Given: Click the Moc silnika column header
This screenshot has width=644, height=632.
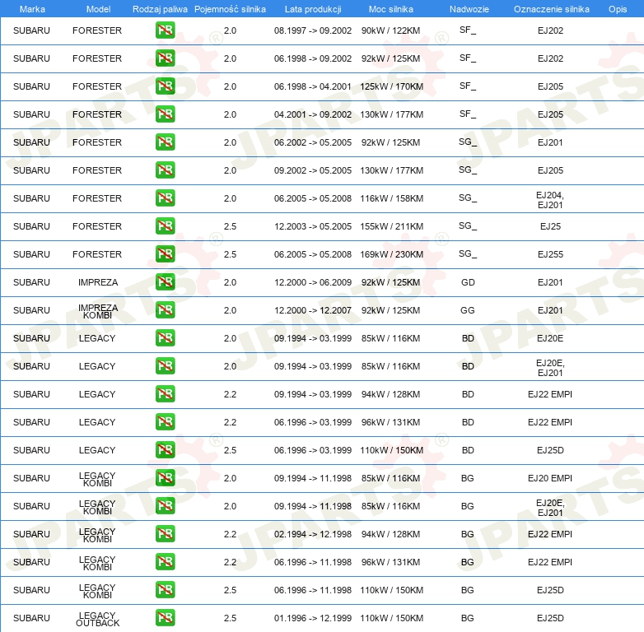Looking at the screenshot, I should (x=391, y=9).
